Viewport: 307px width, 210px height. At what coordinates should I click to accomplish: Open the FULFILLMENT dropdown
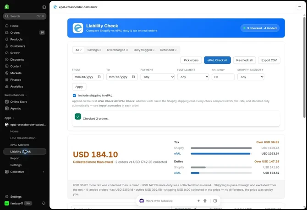pos(193,77)
